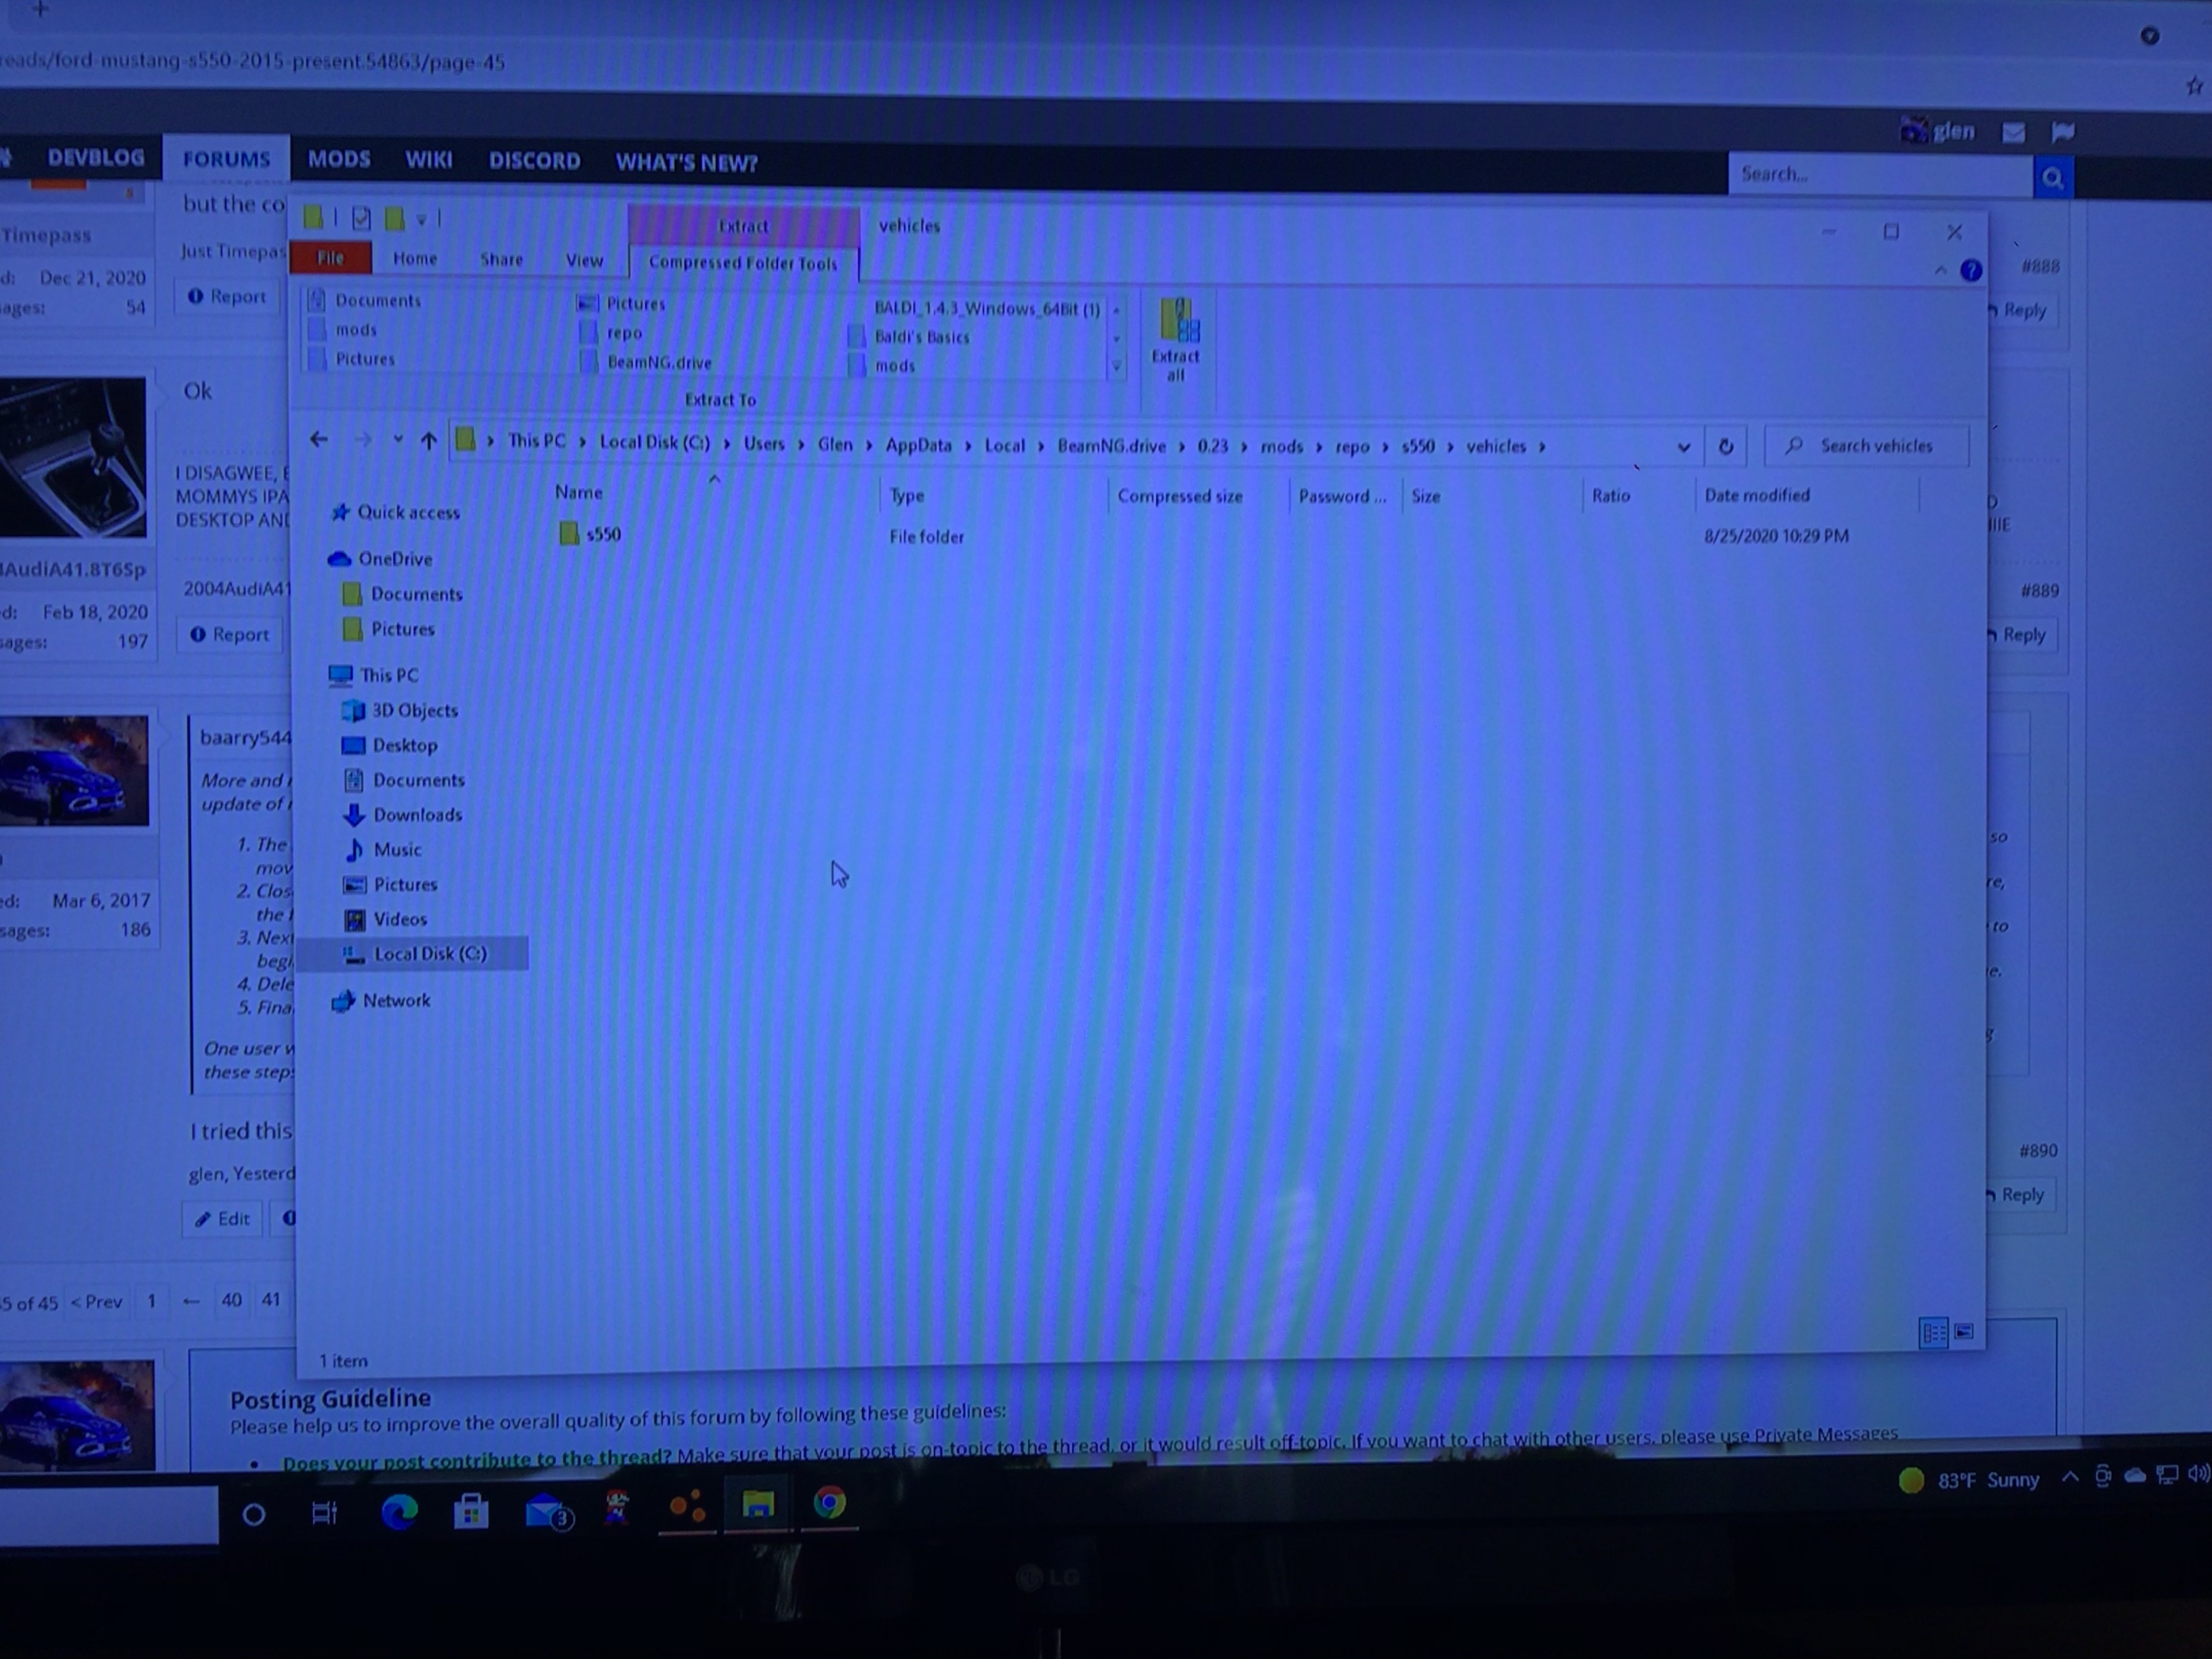Expand Extract To destinations list

1116,367
